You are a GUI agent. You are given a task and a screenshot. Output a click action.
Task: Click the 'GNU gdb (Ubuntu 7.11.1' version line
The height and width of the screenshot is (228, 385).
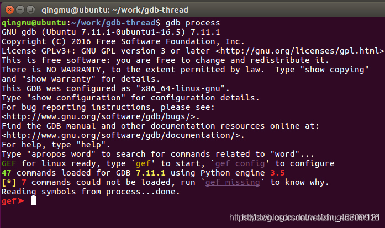110,32
